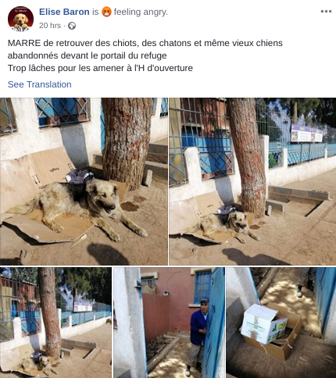Click the 'feeling angry' status text

[141, 12]
